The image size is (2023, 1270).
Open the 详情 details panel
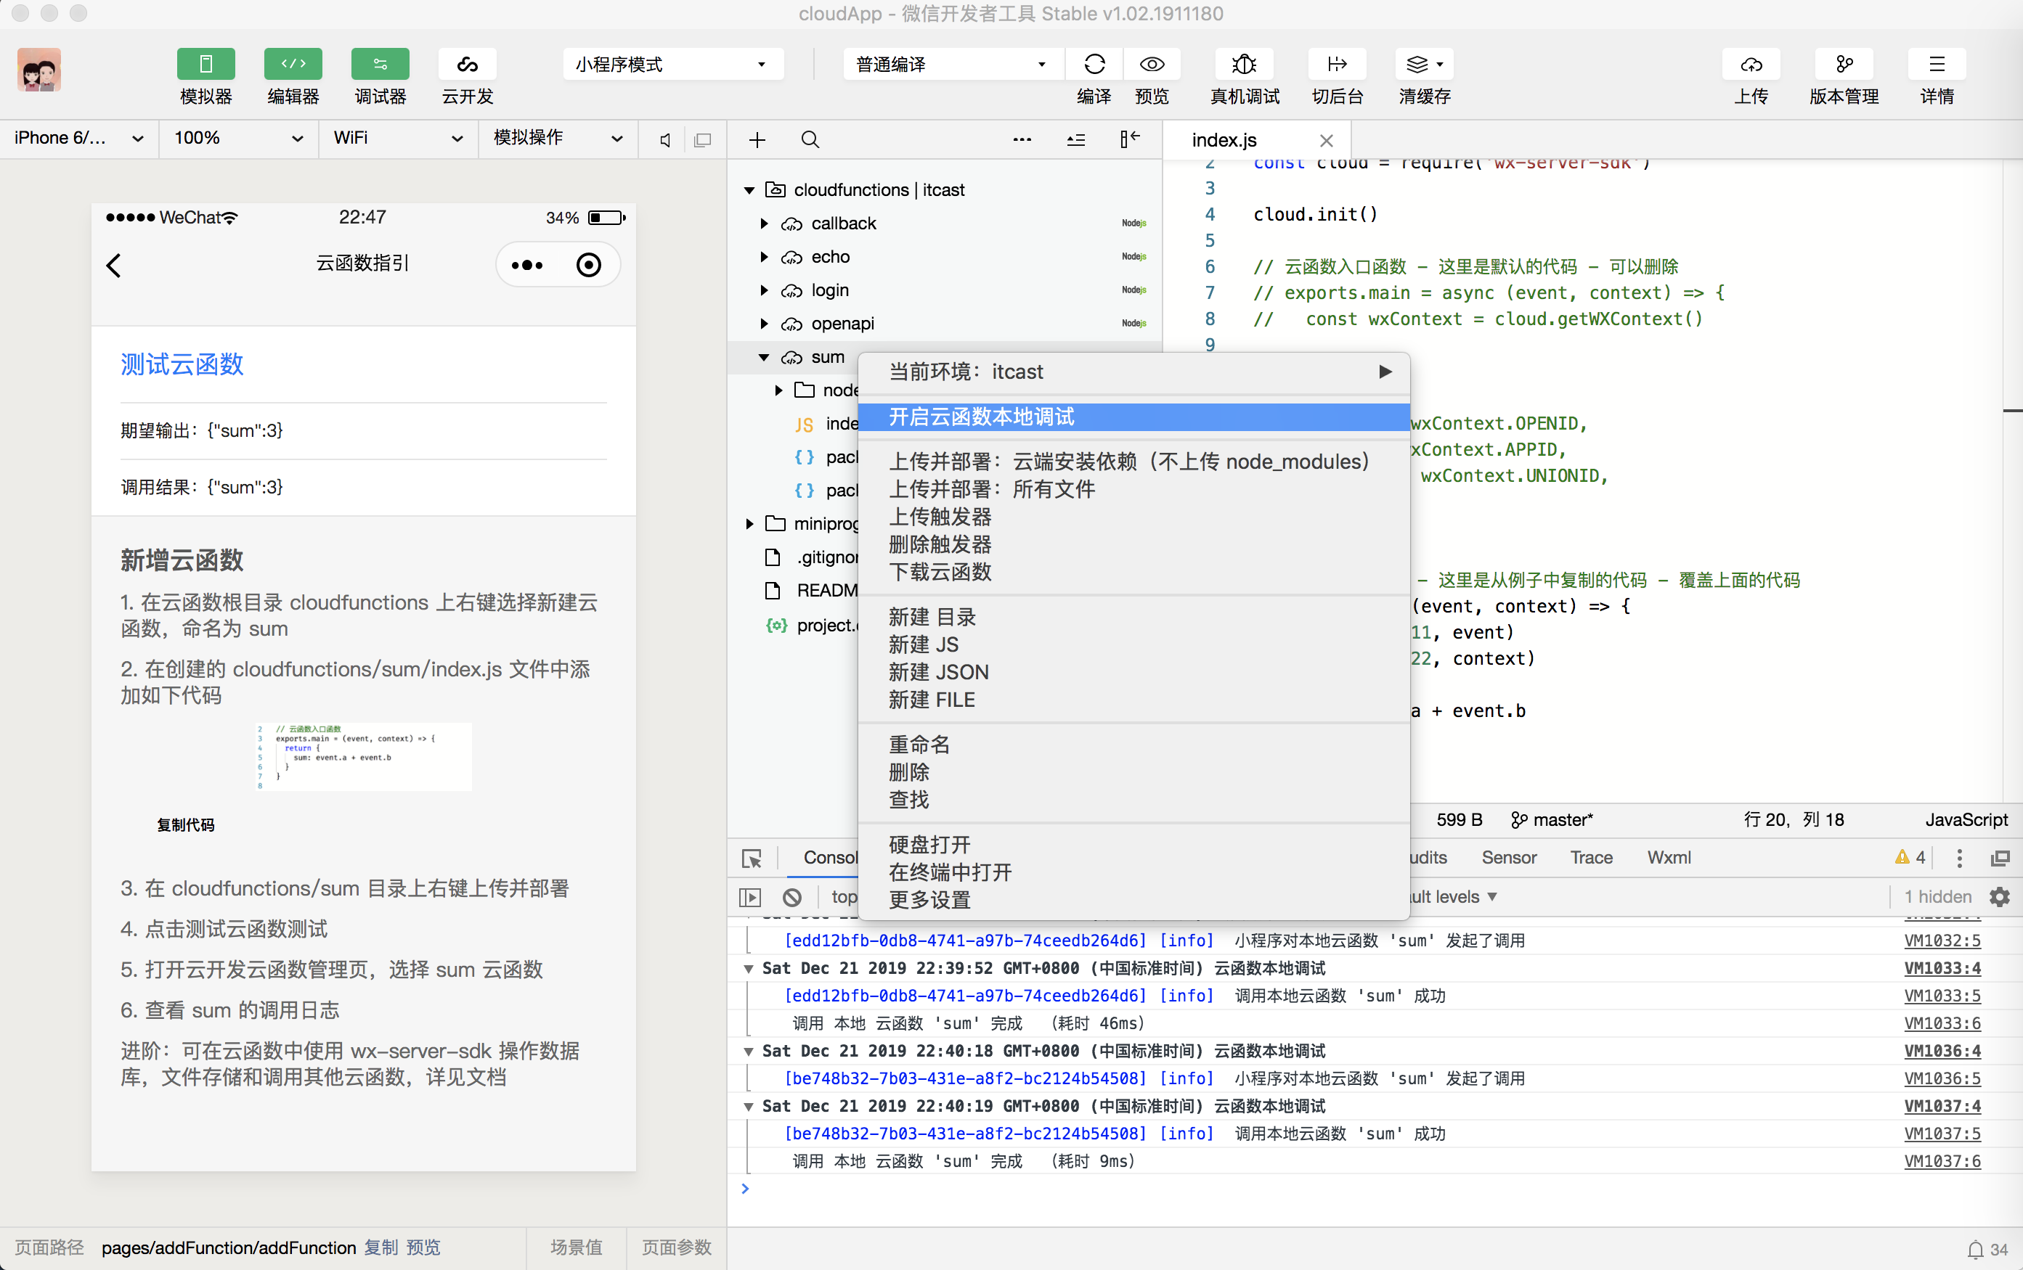pyautogui.click(x=1937, y=65)
